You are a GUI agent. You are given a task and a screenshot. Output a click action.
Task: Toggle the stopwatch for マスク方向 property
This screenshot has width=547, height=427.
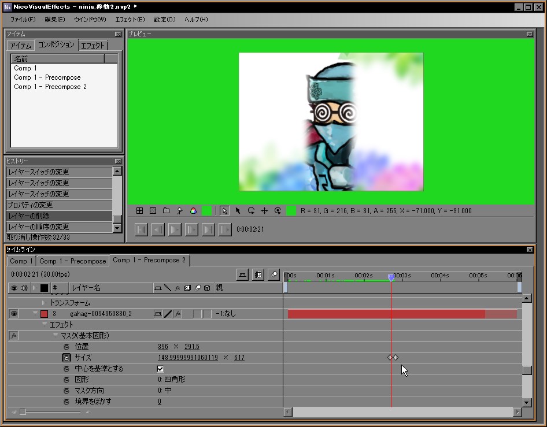(66, 391)
